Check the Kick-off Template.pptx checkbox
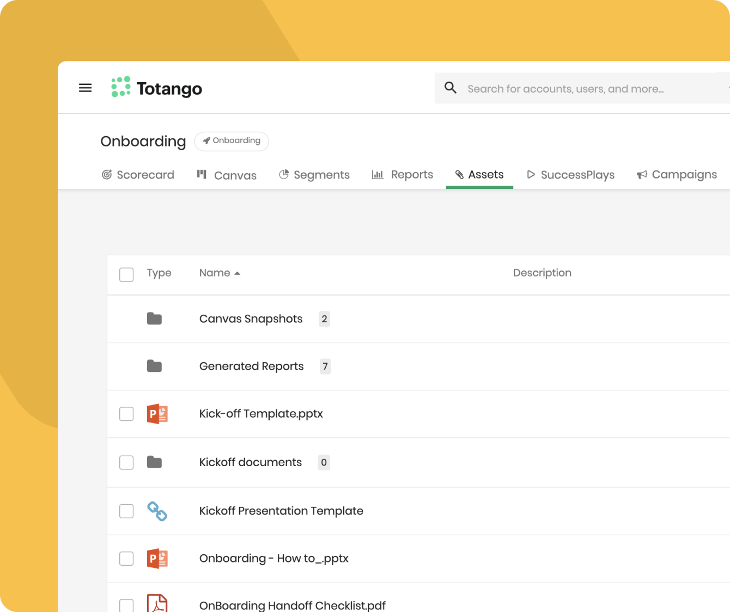The image size is (730, 612). (126, 414)
